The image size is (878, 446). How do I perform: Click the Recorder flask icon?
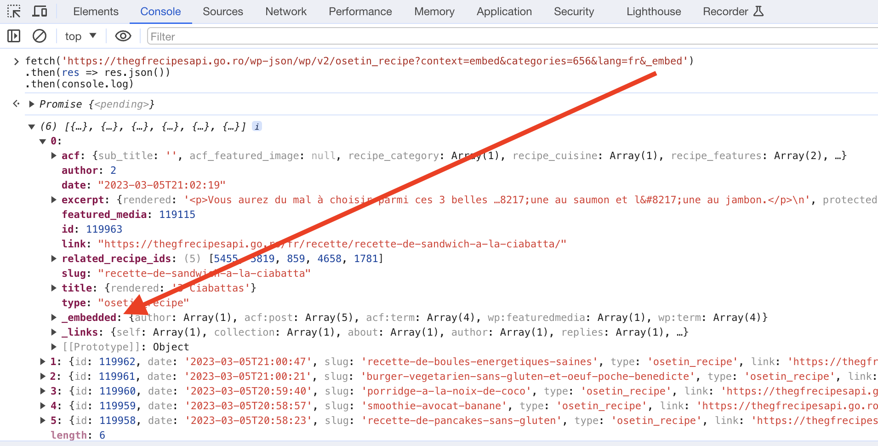click(758, 11)
